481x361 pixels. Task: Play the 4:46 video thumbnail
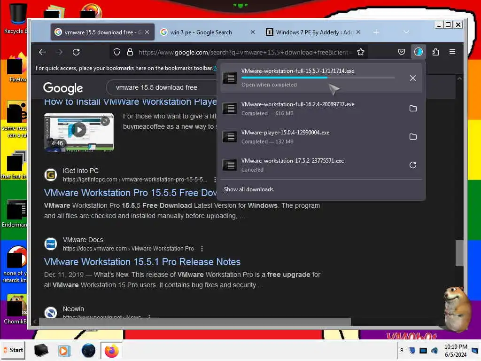point(79,132)
